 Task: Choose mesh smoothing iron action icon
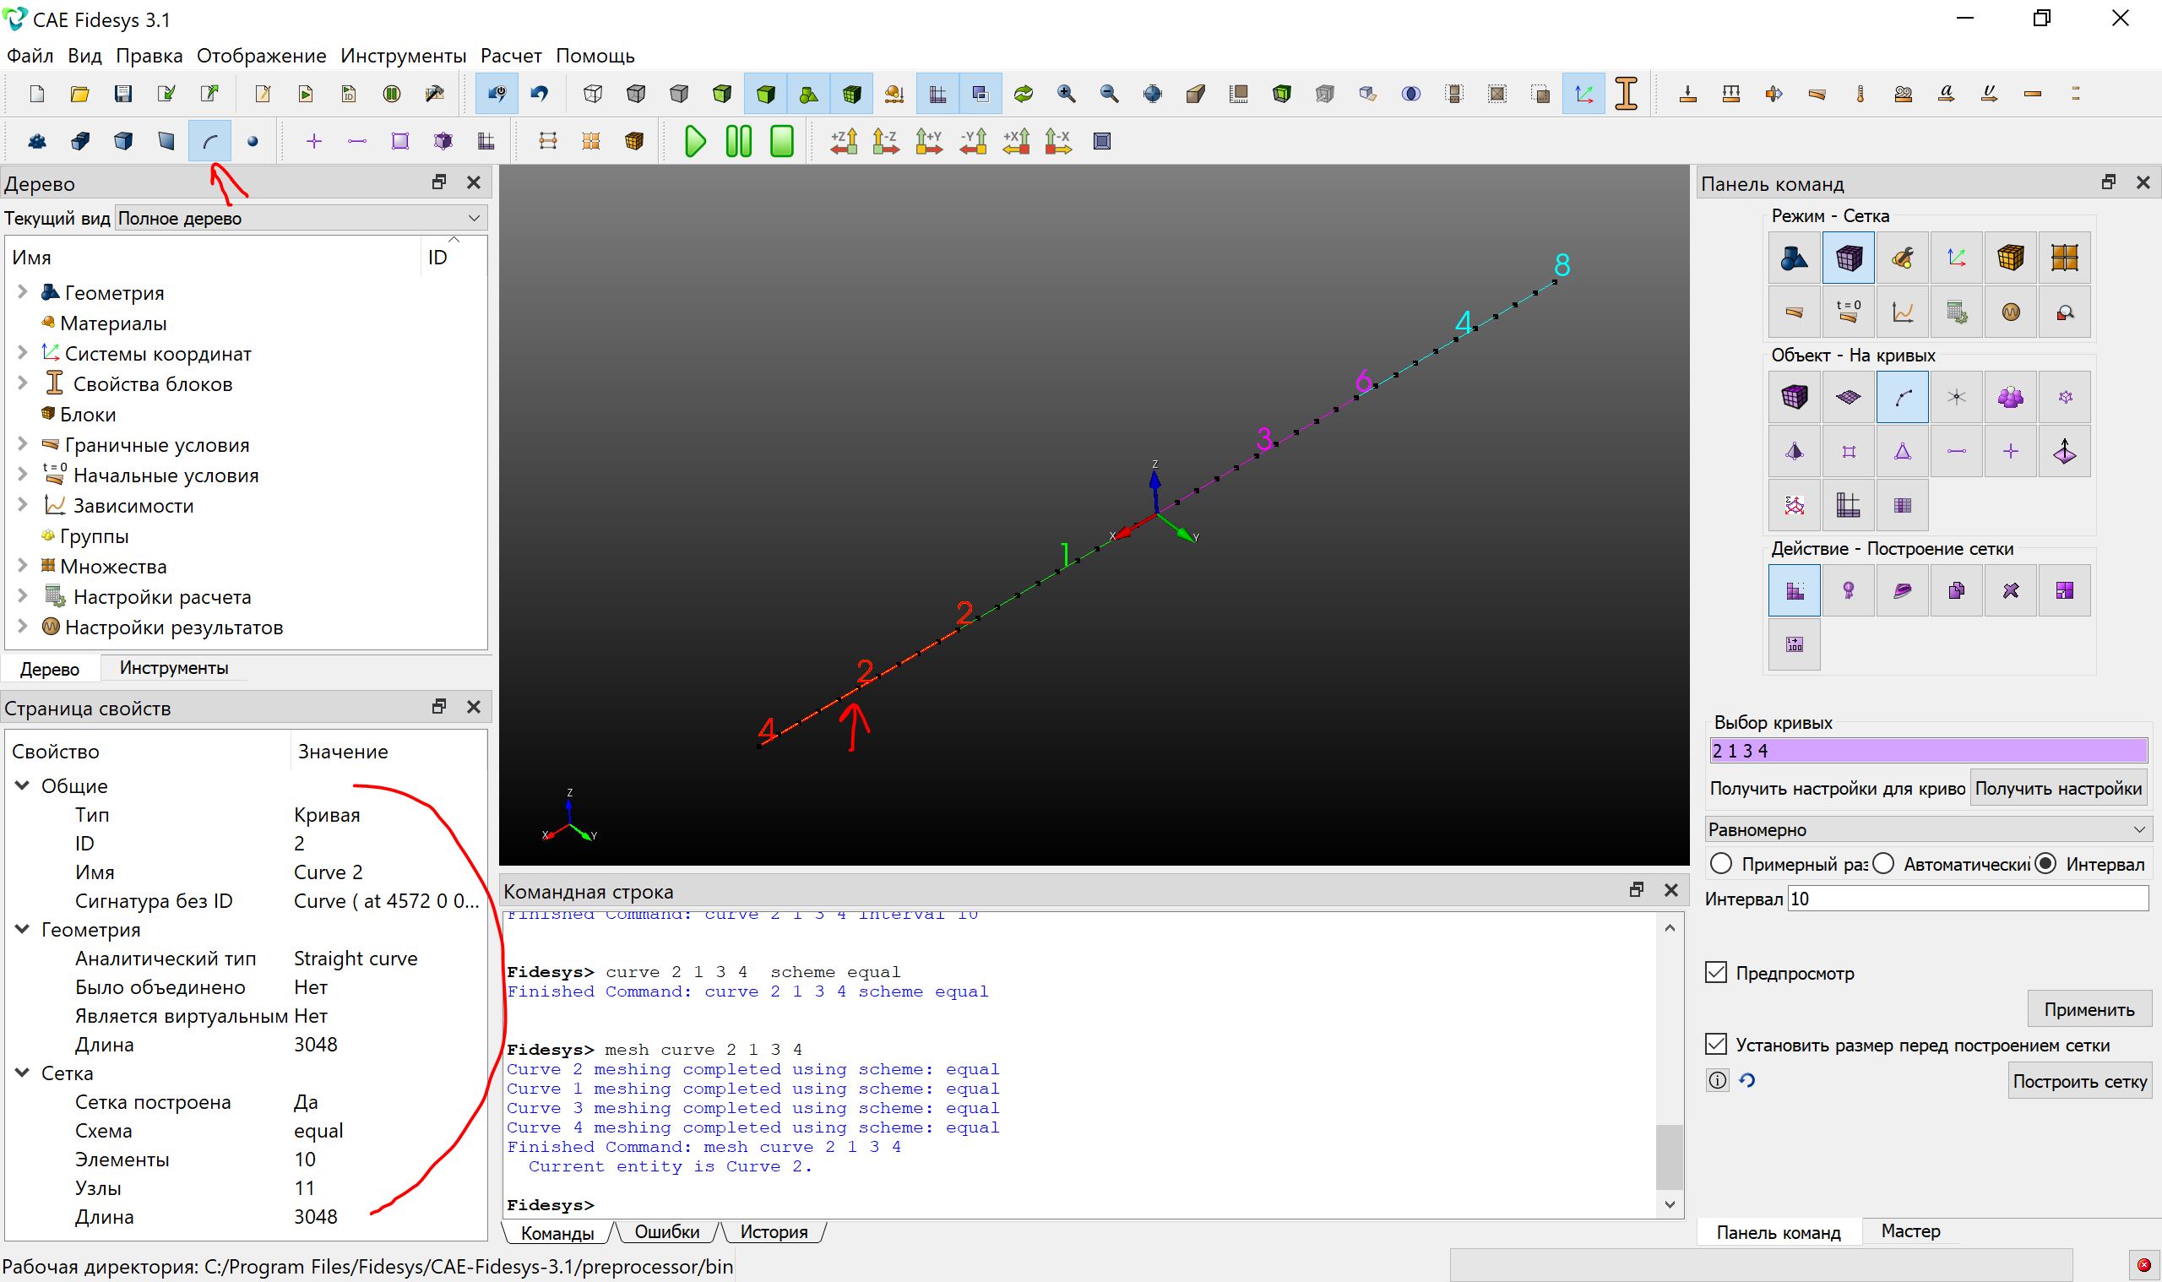pos(1902,591)
